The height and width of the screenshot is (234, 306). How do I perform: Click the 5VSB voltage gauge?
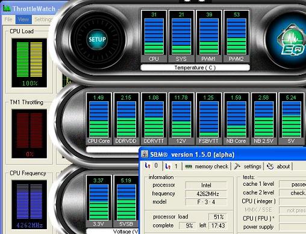(x=126, y=201)
